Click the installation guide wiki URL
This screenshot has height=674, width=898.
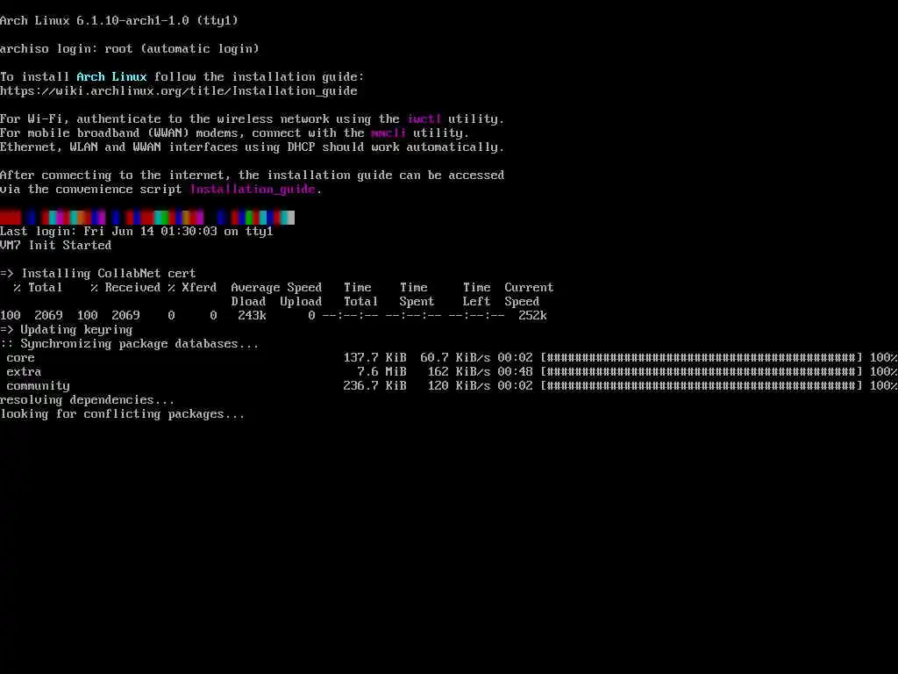179,90
